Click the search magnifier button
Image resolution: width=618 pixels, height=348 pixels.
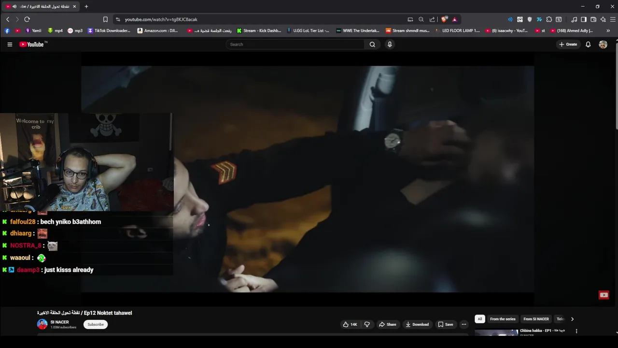372,44
